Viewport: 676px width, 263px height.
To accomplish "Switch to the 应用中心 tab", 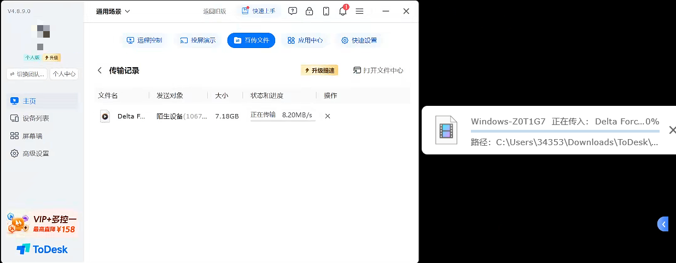I will 305,40.
